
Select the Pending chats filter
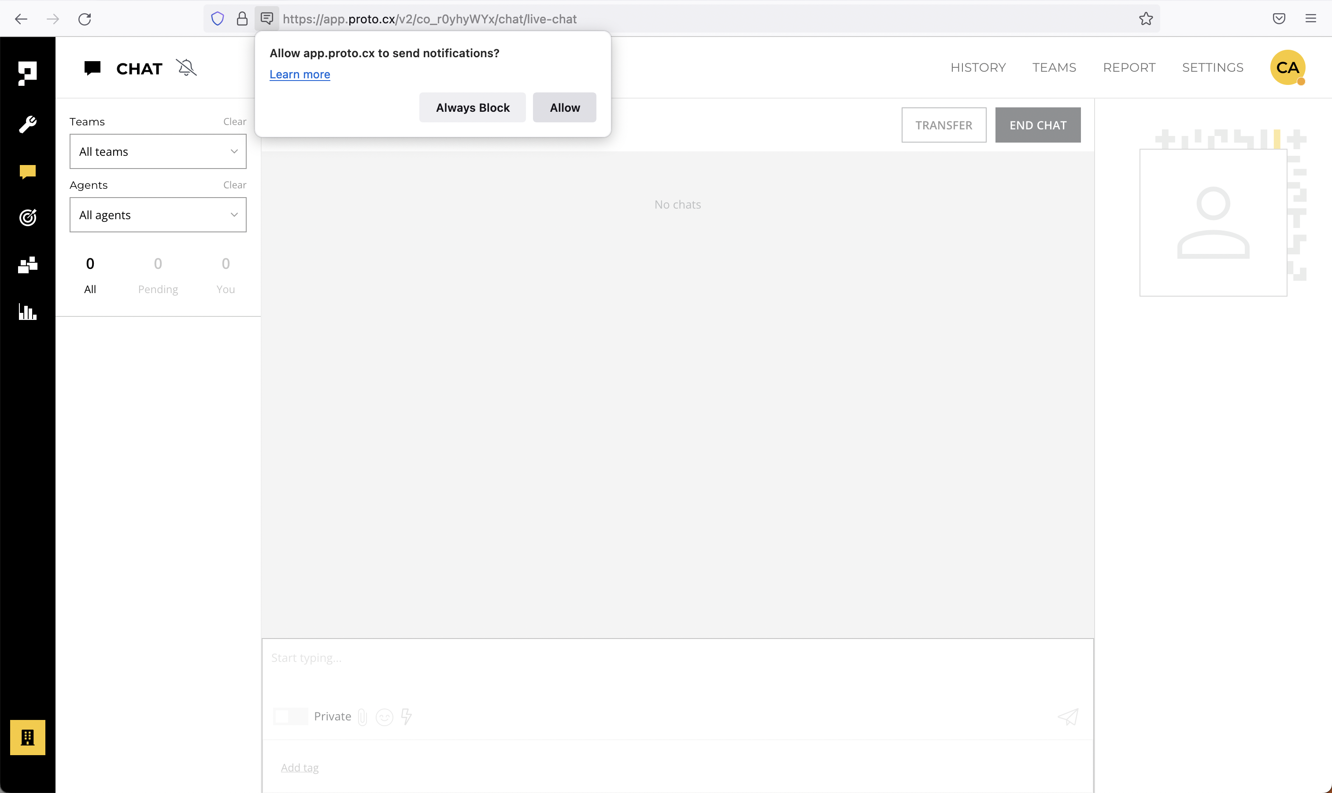[158, 275]
